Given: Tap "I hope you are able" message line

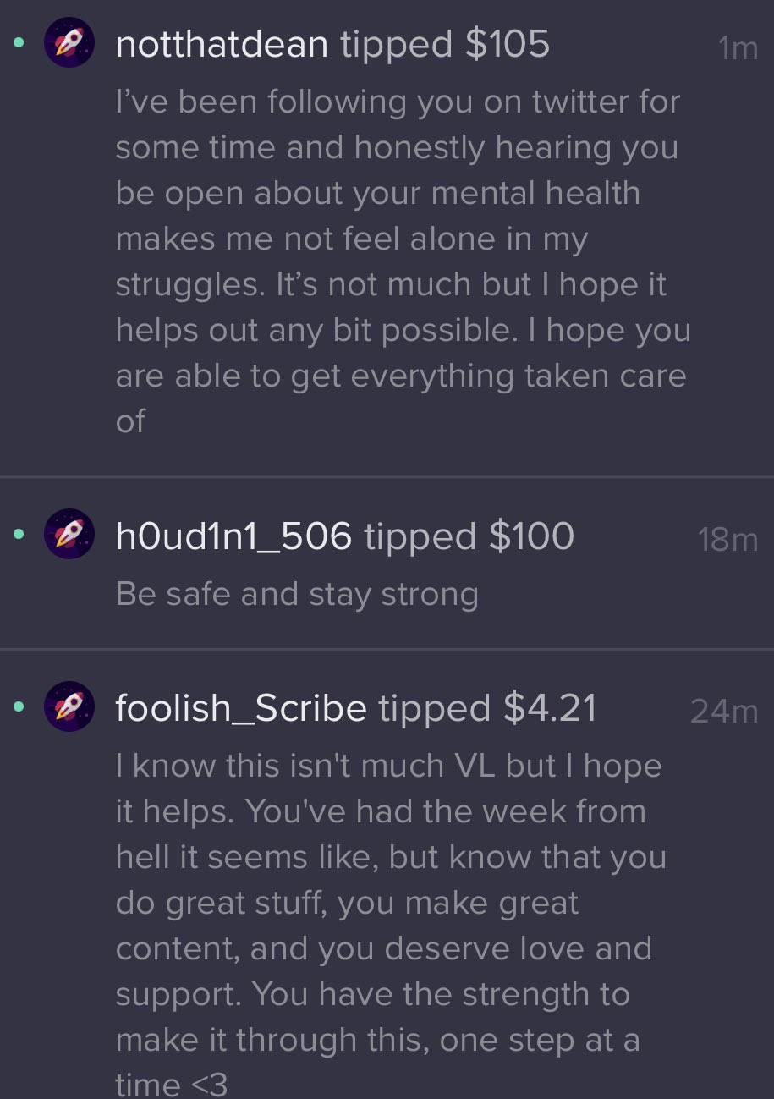Looking at the screenshot, I should [403, 351].
